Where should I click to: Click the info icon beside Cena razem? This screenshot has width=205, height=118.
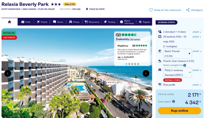[173, 101]
